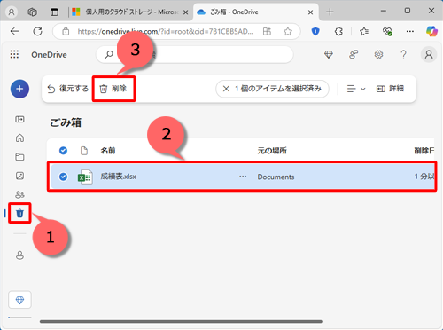Open Photos icon in the sidebar
Screen dimensions: 443x330
[x=19, y=176]
